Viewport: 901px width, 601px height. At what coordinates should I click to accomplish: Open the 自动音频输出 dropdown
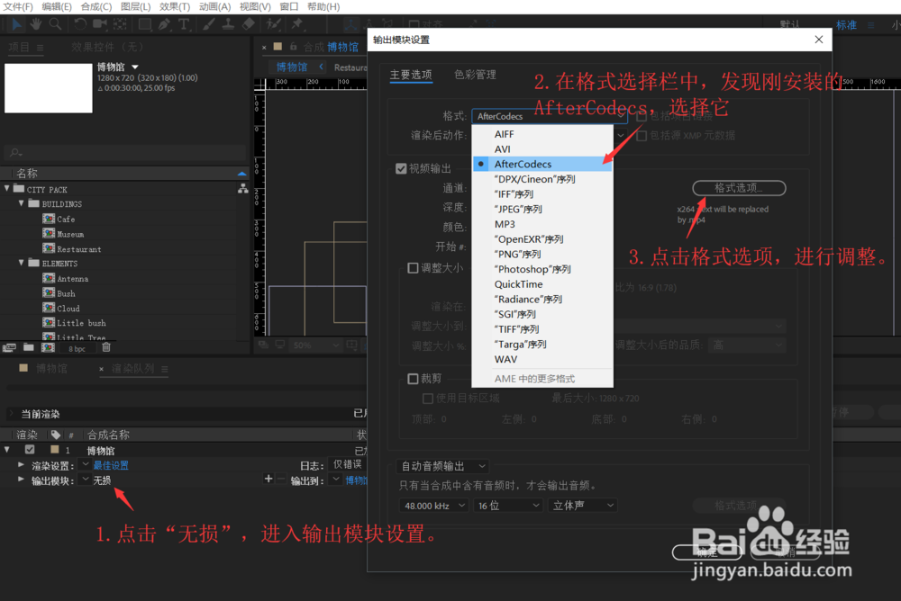click(443, 466)
